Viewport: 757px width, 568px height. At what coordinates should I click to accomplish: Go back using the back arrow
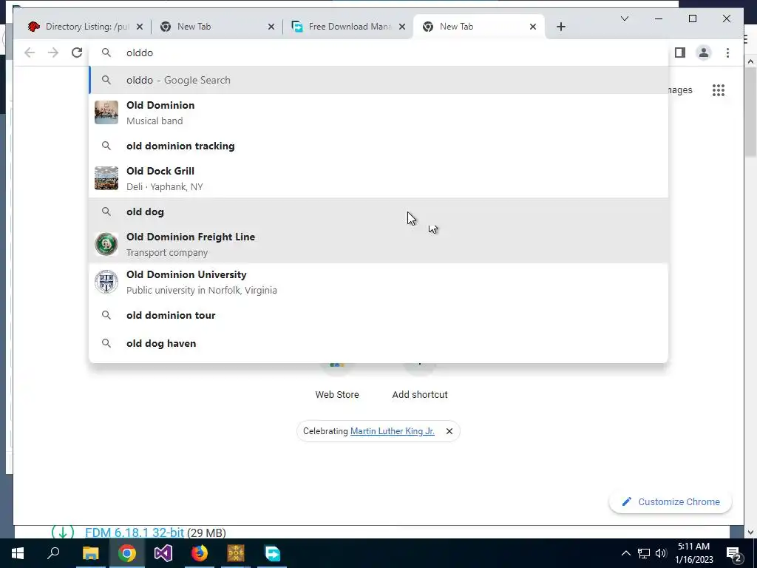click(30, 53)
